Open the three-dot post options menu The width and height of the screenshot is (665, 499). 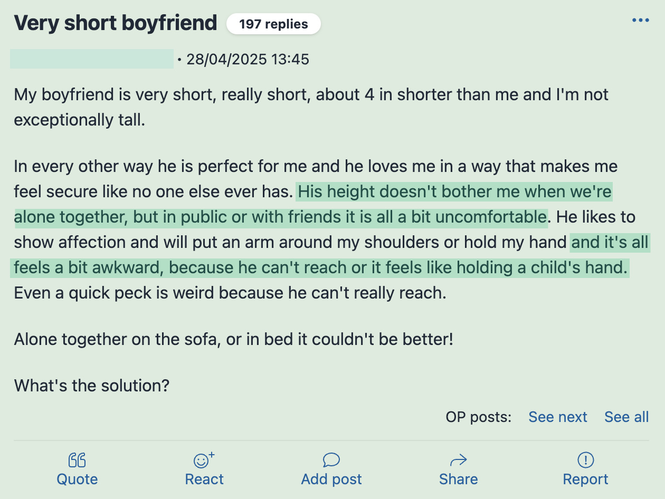coord(640,21)
